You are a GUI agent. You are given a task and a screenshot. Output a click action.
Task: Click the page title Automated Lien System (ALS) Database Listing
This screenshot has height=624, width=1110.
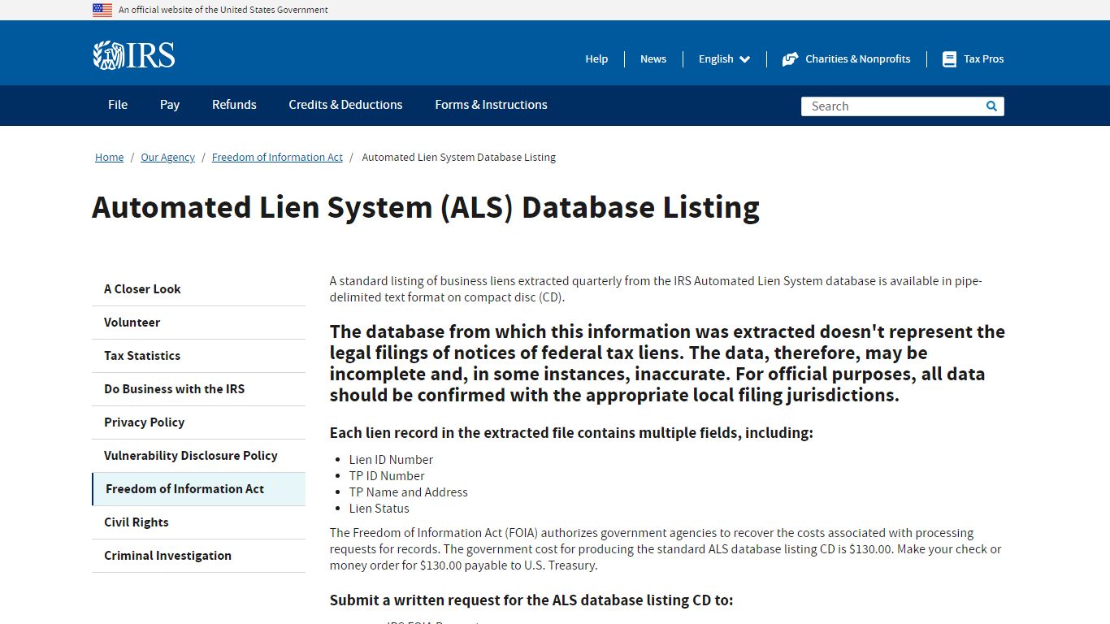(426, 208)
